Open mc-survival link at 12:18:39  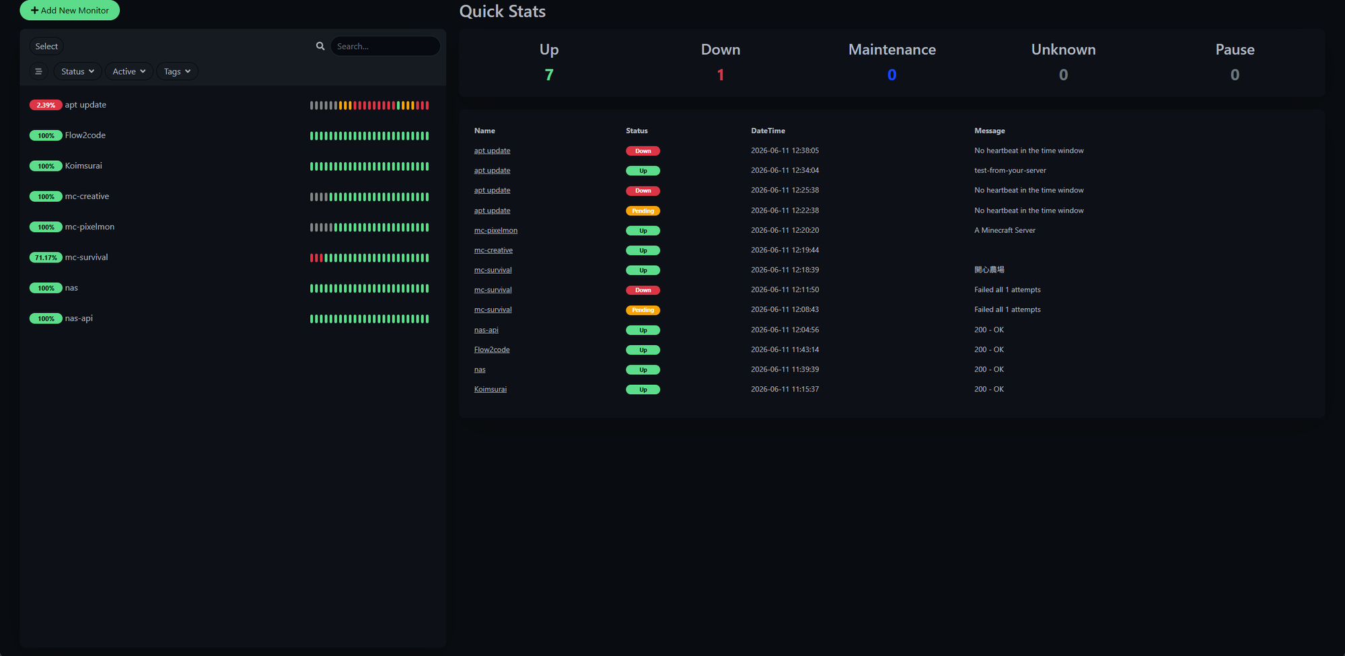(493, 270)
